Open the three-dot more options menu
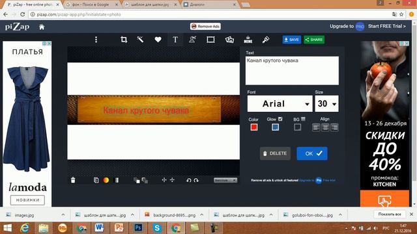Viewport: 417px width, 234px height. click(96, 40)
